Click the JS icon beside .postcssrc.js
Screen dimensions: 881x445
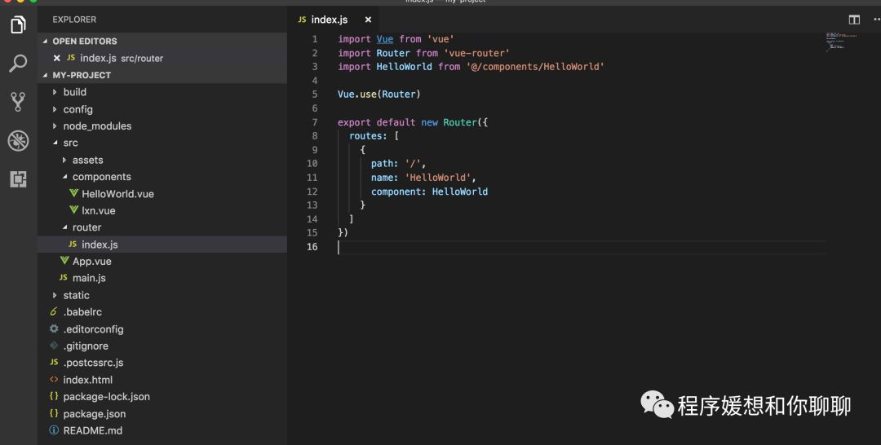[54, 362]
